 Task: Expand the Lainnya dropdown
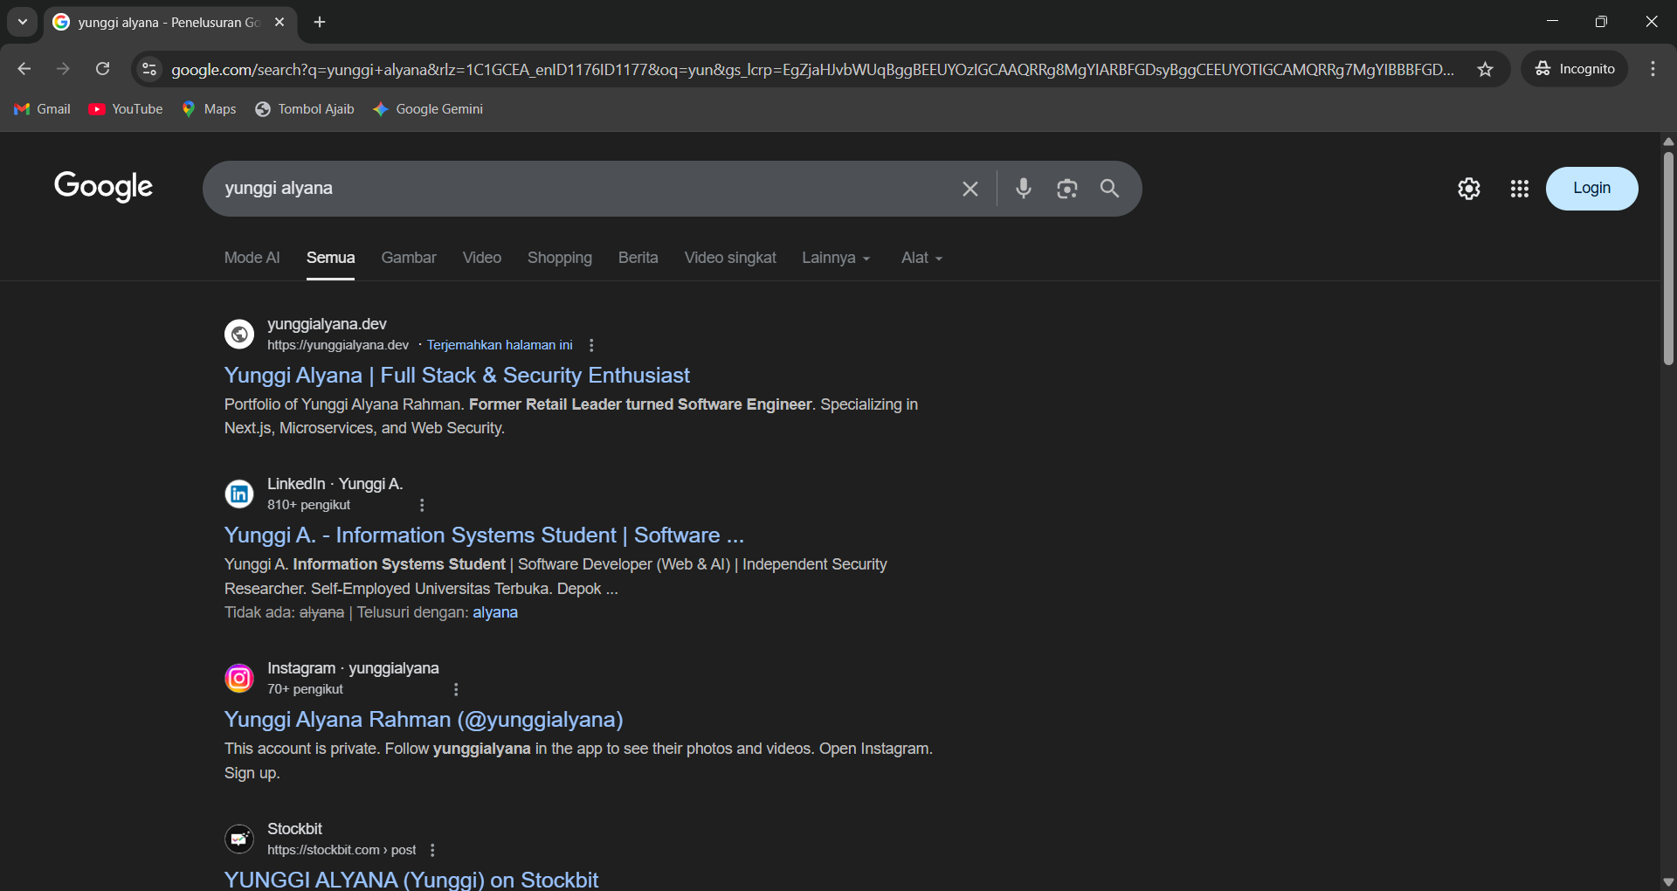837,258
